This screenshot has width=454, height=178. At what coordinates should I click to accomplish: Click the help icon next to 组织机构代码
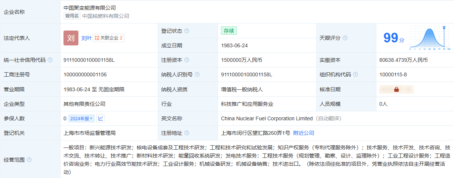coord(355,74)
